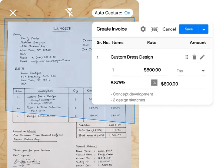Click the 2 design sketches description line

[128, 100]
